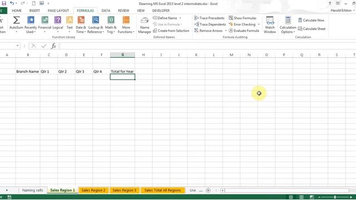Select the Total for Year cell
356x200 pixels.
coord(122,72)
